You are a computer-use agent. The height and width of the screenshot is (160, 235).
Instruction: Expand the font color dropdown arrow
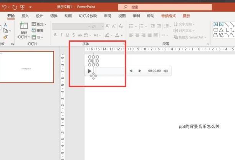122,35
